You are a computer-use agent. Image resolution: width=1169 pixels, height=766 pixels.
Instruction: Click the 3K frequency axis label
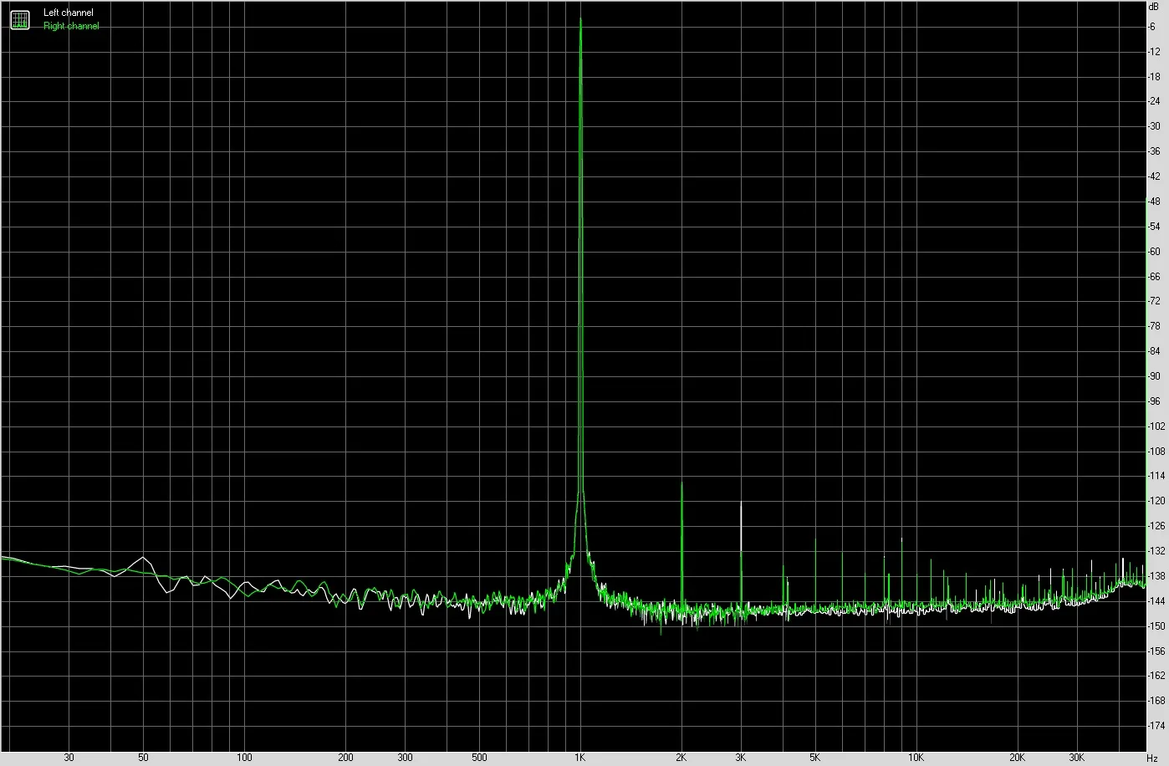(741, 758)
